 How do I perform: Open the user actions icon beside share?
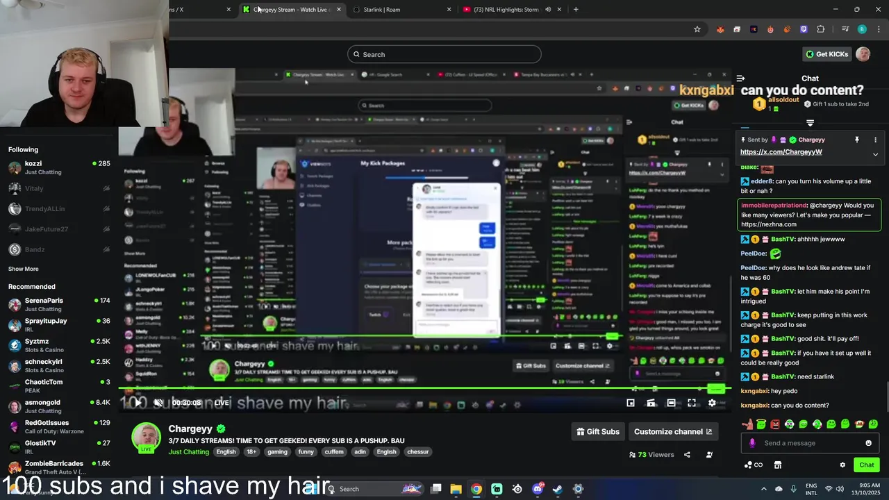[709, 455]
